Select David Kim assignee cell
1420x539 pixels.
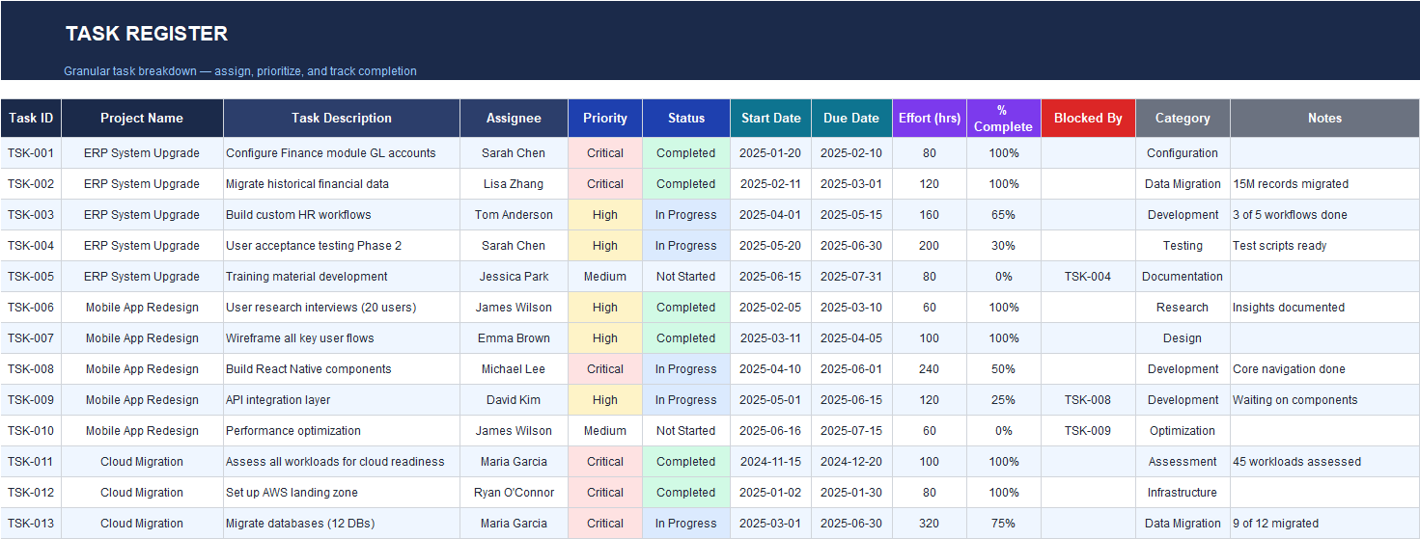514,399
